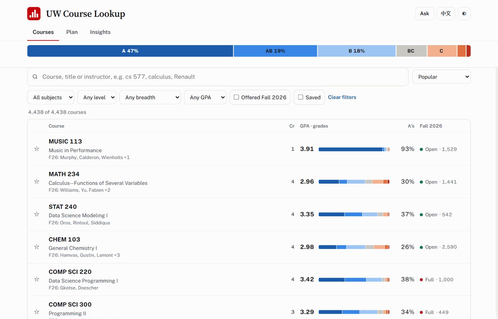Click the 'Open · 1,529' status text

click(x=438, y=149)
